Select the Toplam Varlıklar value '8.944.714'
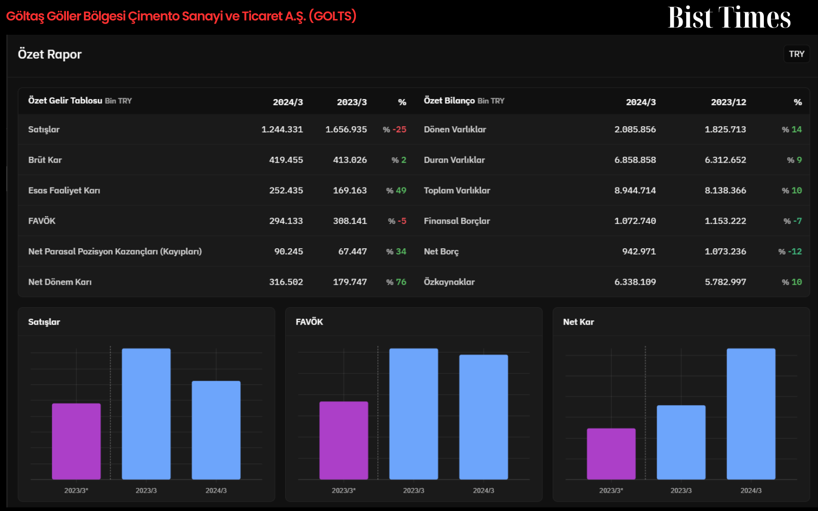Image resolution: width=818 pixels, height=511 pixels. pos(635,191)
